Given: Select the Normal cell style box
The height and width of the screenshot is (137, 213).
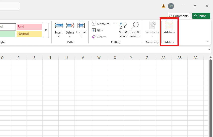Looking at the screenshot, I should pyautogui.click(x=8, y=27).
